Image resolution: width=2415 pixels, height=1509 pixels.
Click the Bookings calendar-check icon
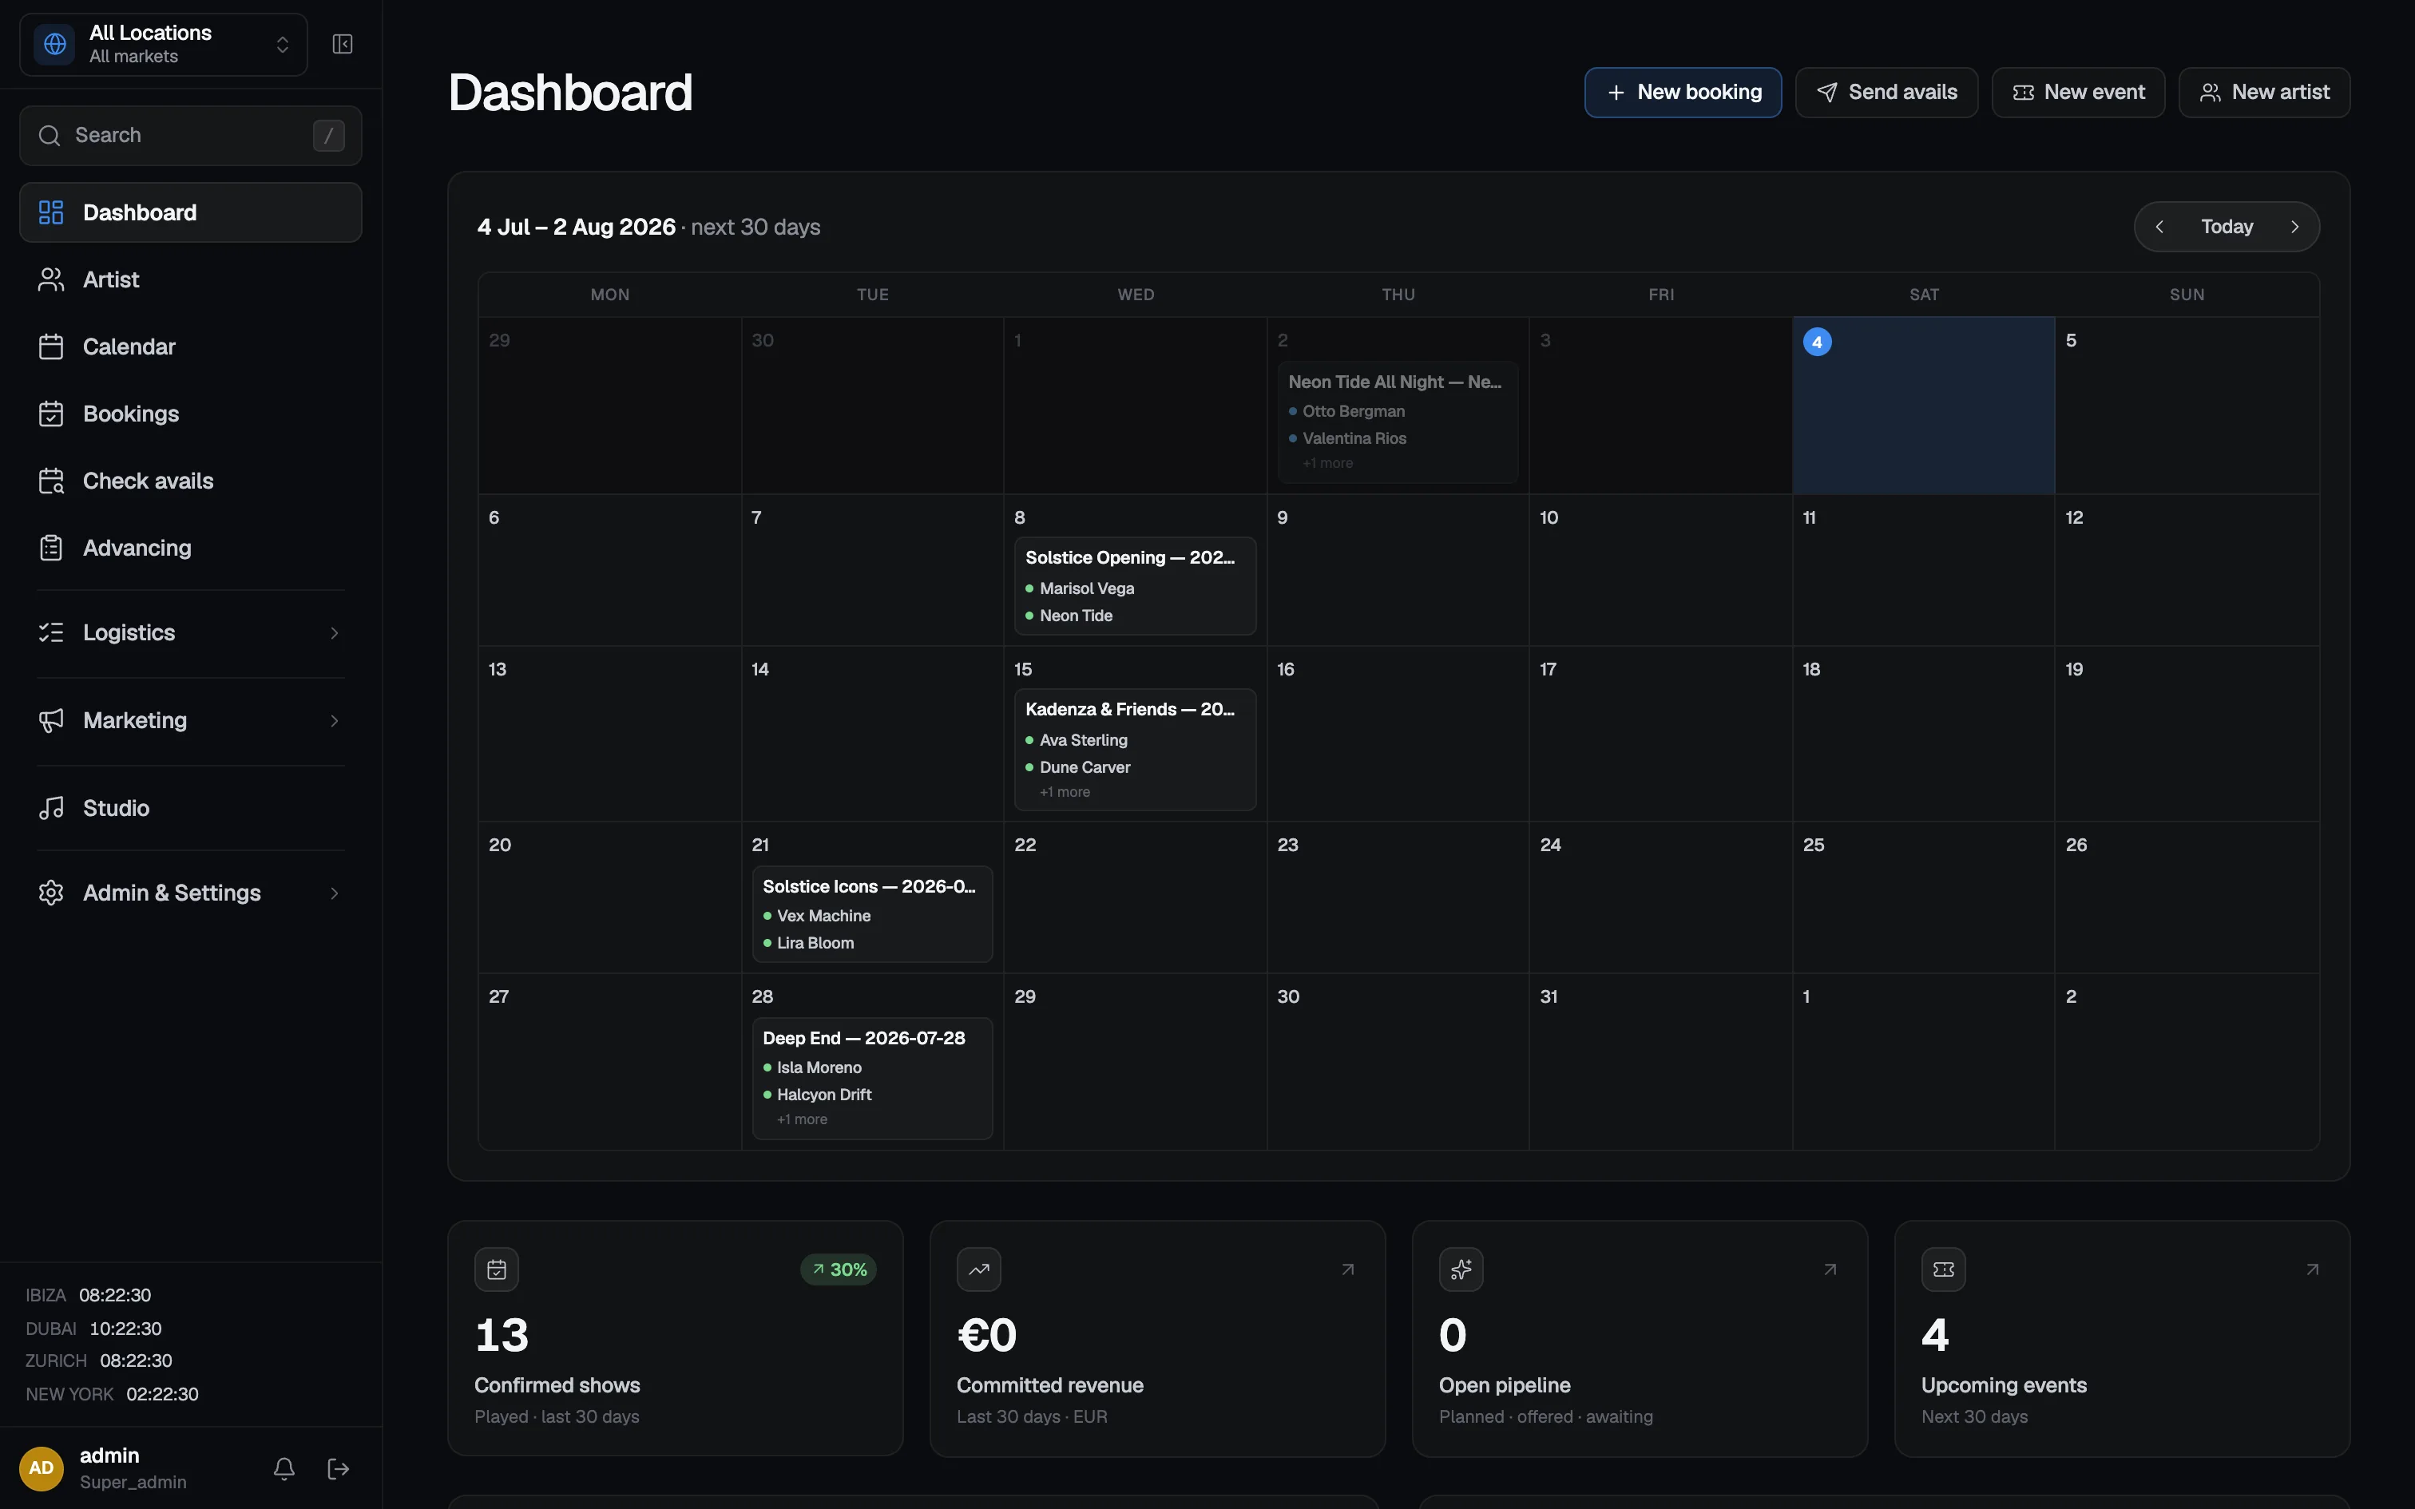[51, 414]
